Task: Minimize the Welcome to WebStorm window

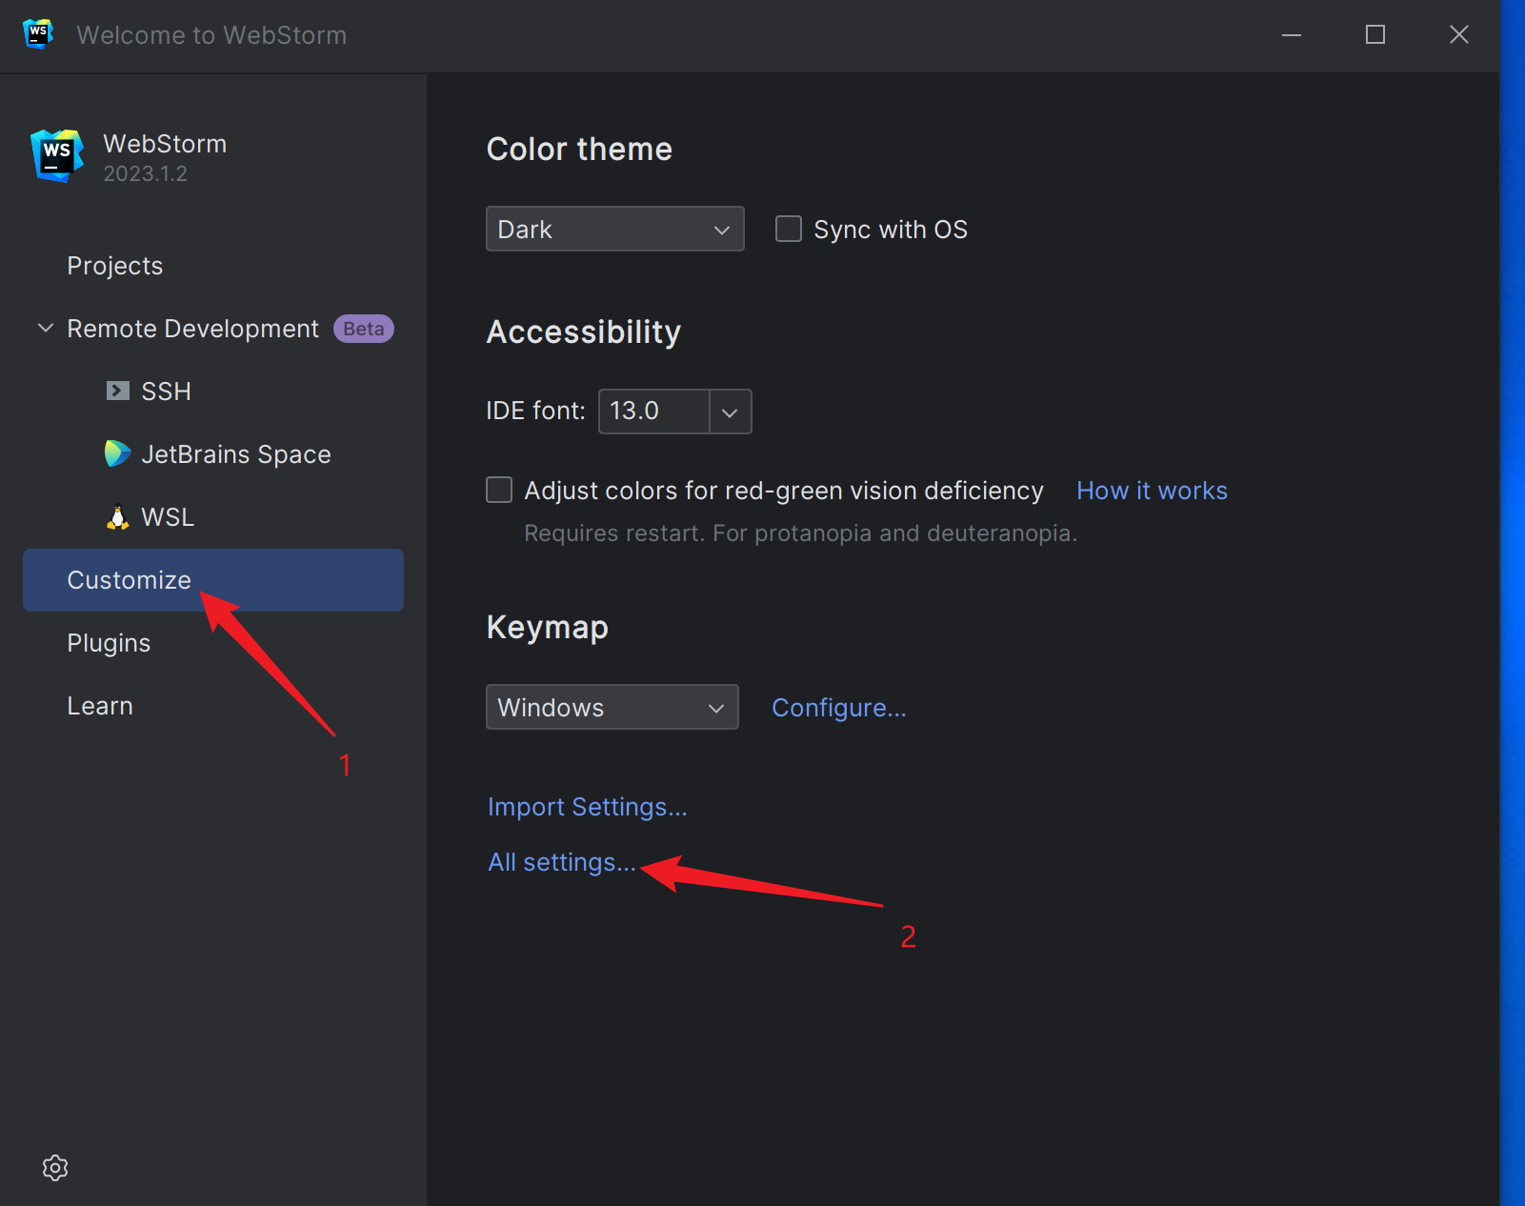Action: [1292, 35]
